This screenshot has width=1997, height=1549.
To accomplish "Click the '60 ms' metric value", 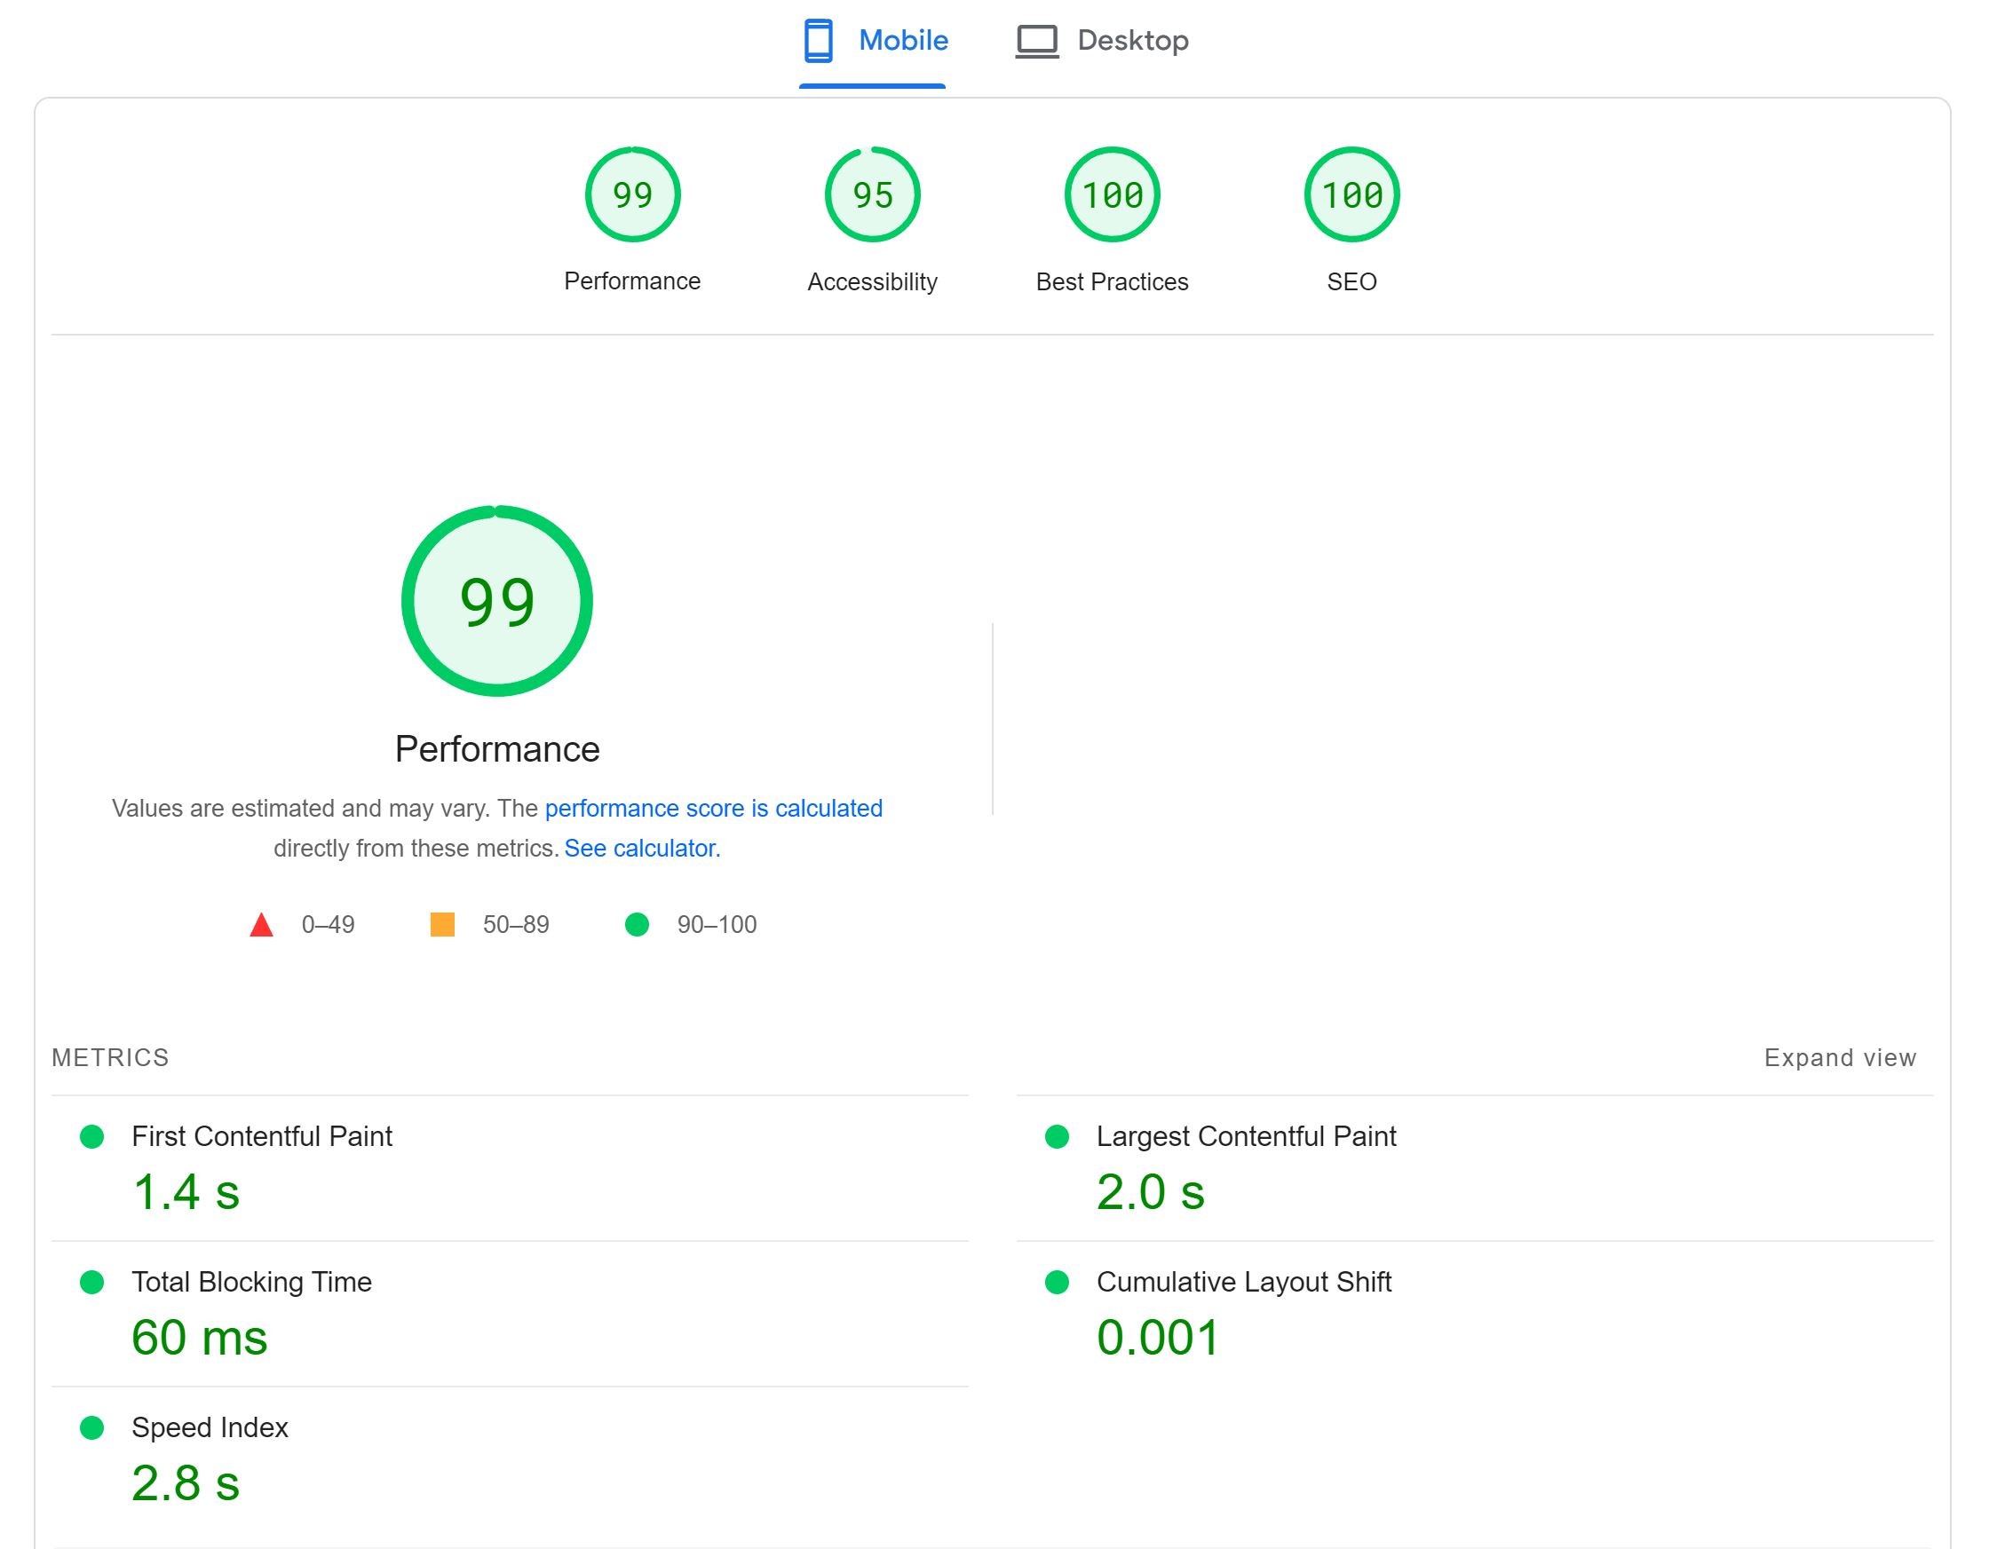I will (199, 1338).
